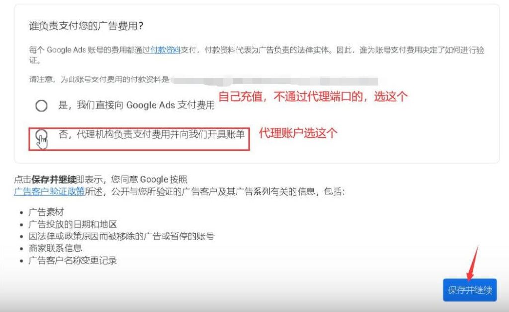The height and width of the screenshot is (312, 509).
Task: Click the 广告素材 bullet item
Action: (46, 212)
